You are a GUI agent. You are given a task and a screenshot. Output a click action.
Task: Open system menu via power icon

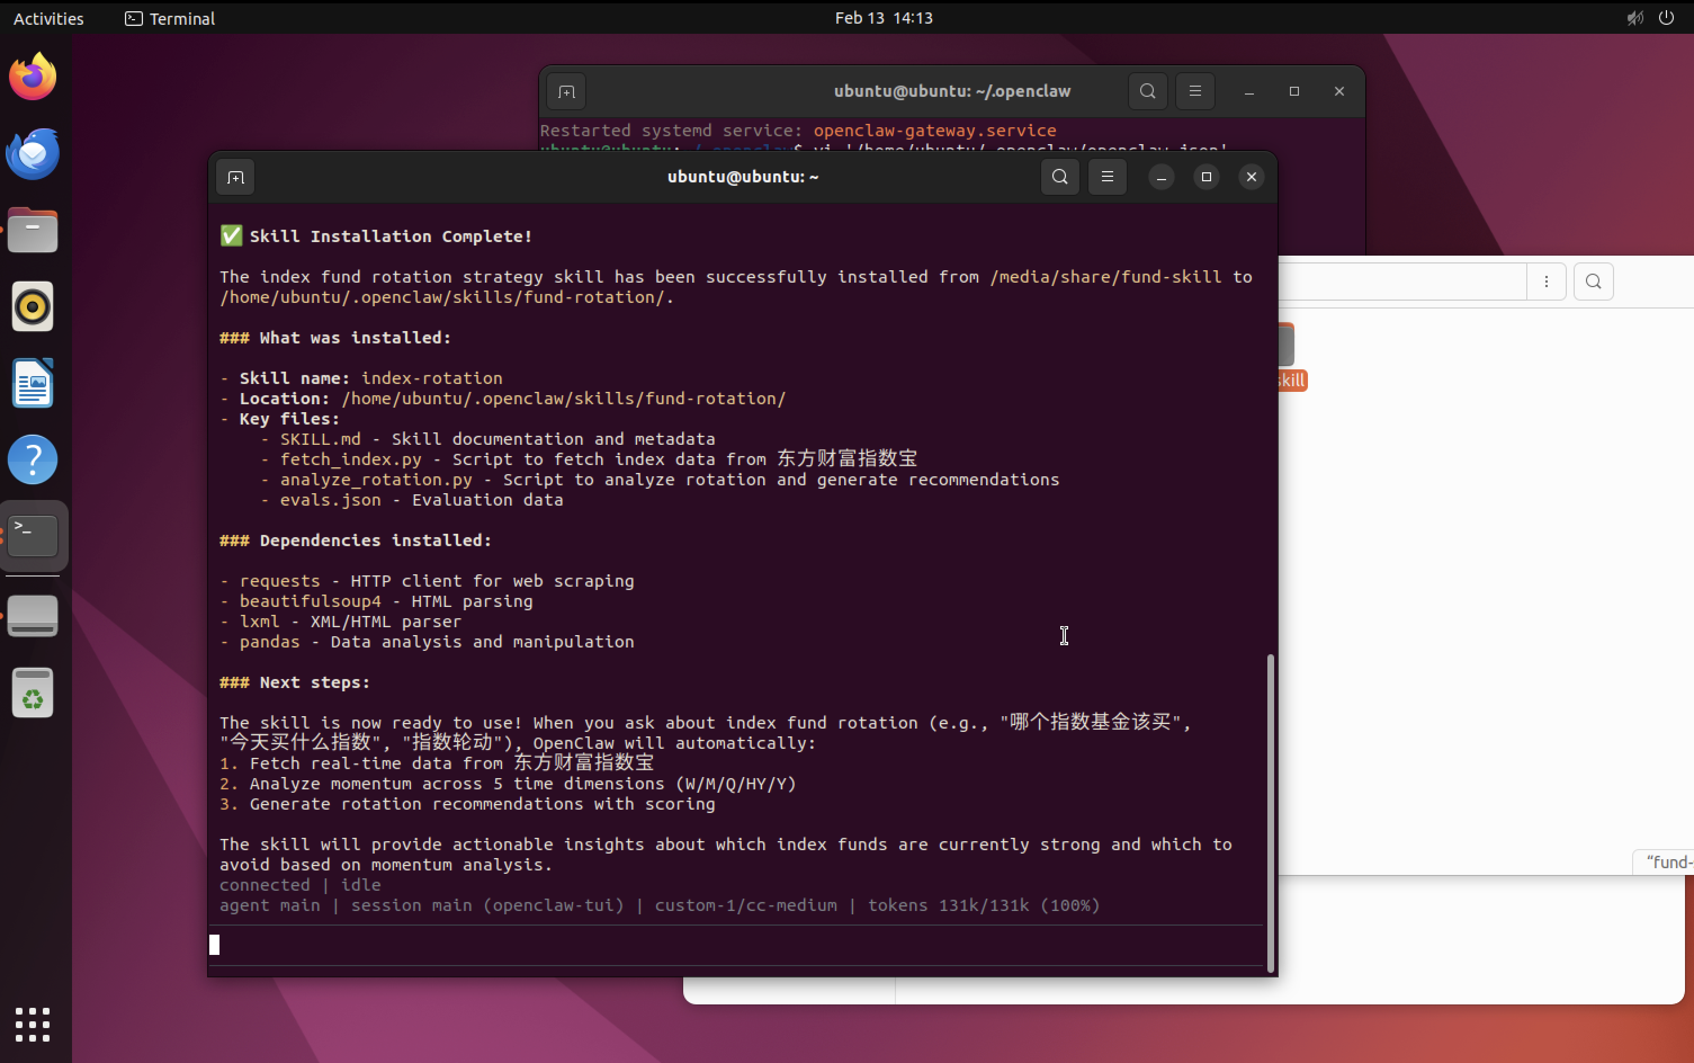pyautogui.click(x=1666, y=18)
